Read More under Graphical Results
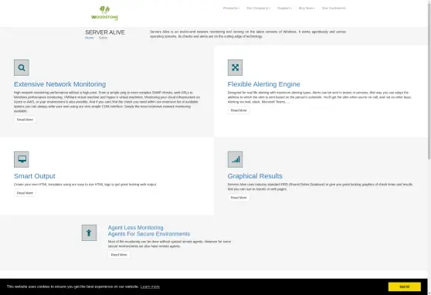 (x=239, y=198)
